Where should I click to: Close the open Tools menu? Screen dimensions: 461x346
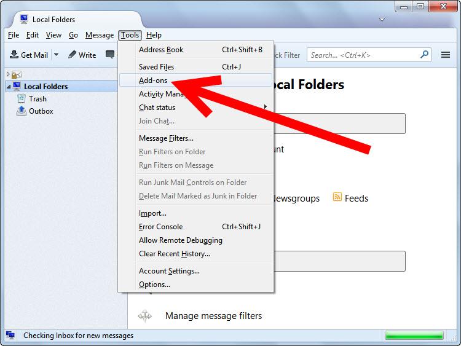tap(130, 35)
